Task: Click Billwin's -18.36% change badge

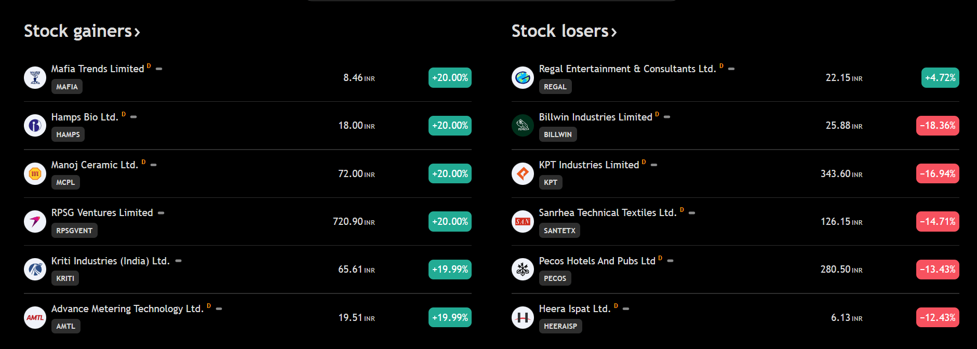Action: tap(938, 126)
